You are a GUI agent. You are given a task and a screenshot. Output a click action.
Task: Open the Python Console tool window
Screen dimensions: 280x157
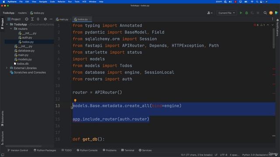pyautogui.click(x=87, y=150)
